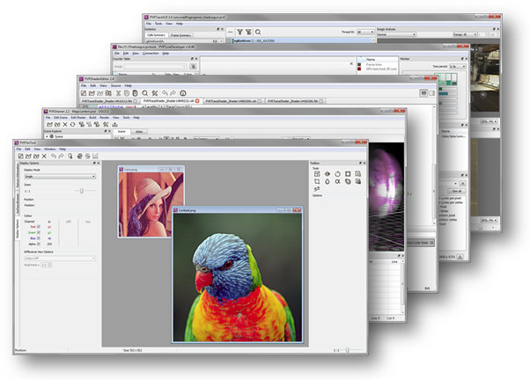Toggle the Blue channel checkbox
Image resolution: width=530 pixels, height=380 pixels.
point(39,238)
